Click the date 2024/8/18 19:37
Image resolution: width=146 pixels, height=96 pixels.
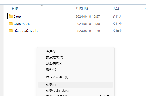pyautogui.click(x=88, y=17)
